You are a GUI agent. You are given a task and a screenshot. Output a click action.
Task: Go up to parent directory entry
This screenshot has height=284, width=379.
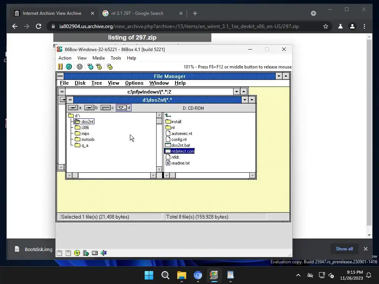(168, 115)
